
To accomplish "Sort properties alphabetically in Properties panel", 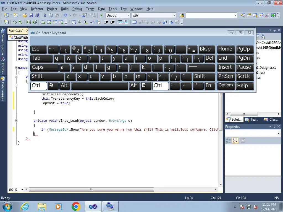I will (x=235, y=141).
